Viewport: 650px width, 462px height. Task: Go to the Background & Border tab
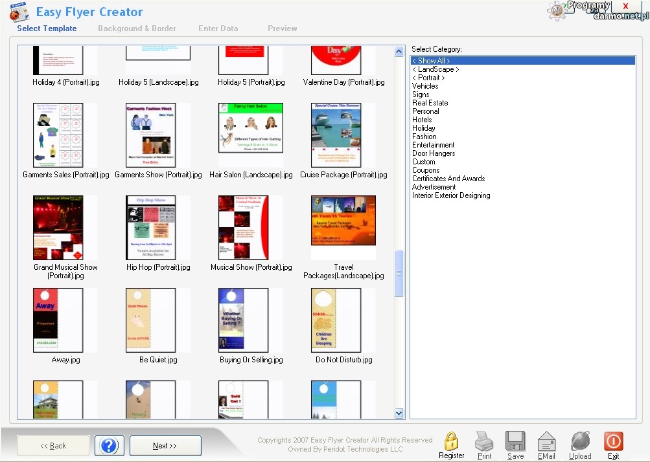[x=137, y=28]
